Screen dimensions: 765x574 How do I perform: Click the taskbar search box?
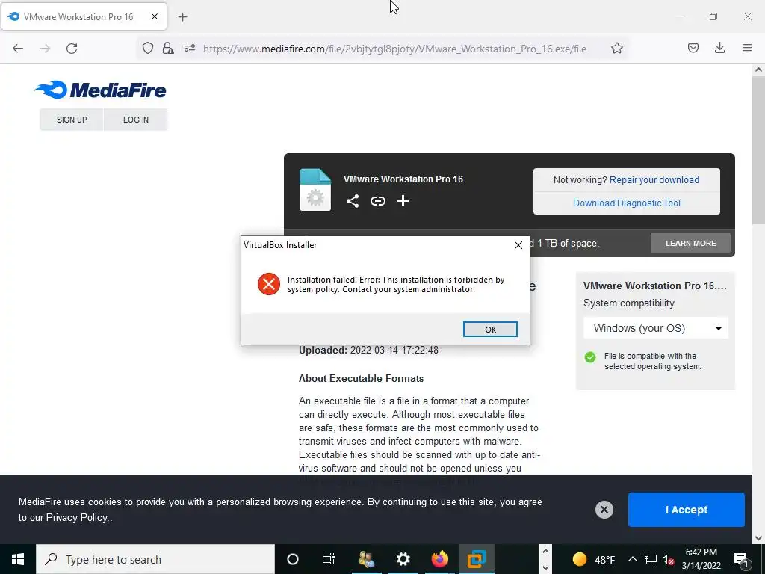(x=155, y=559)
